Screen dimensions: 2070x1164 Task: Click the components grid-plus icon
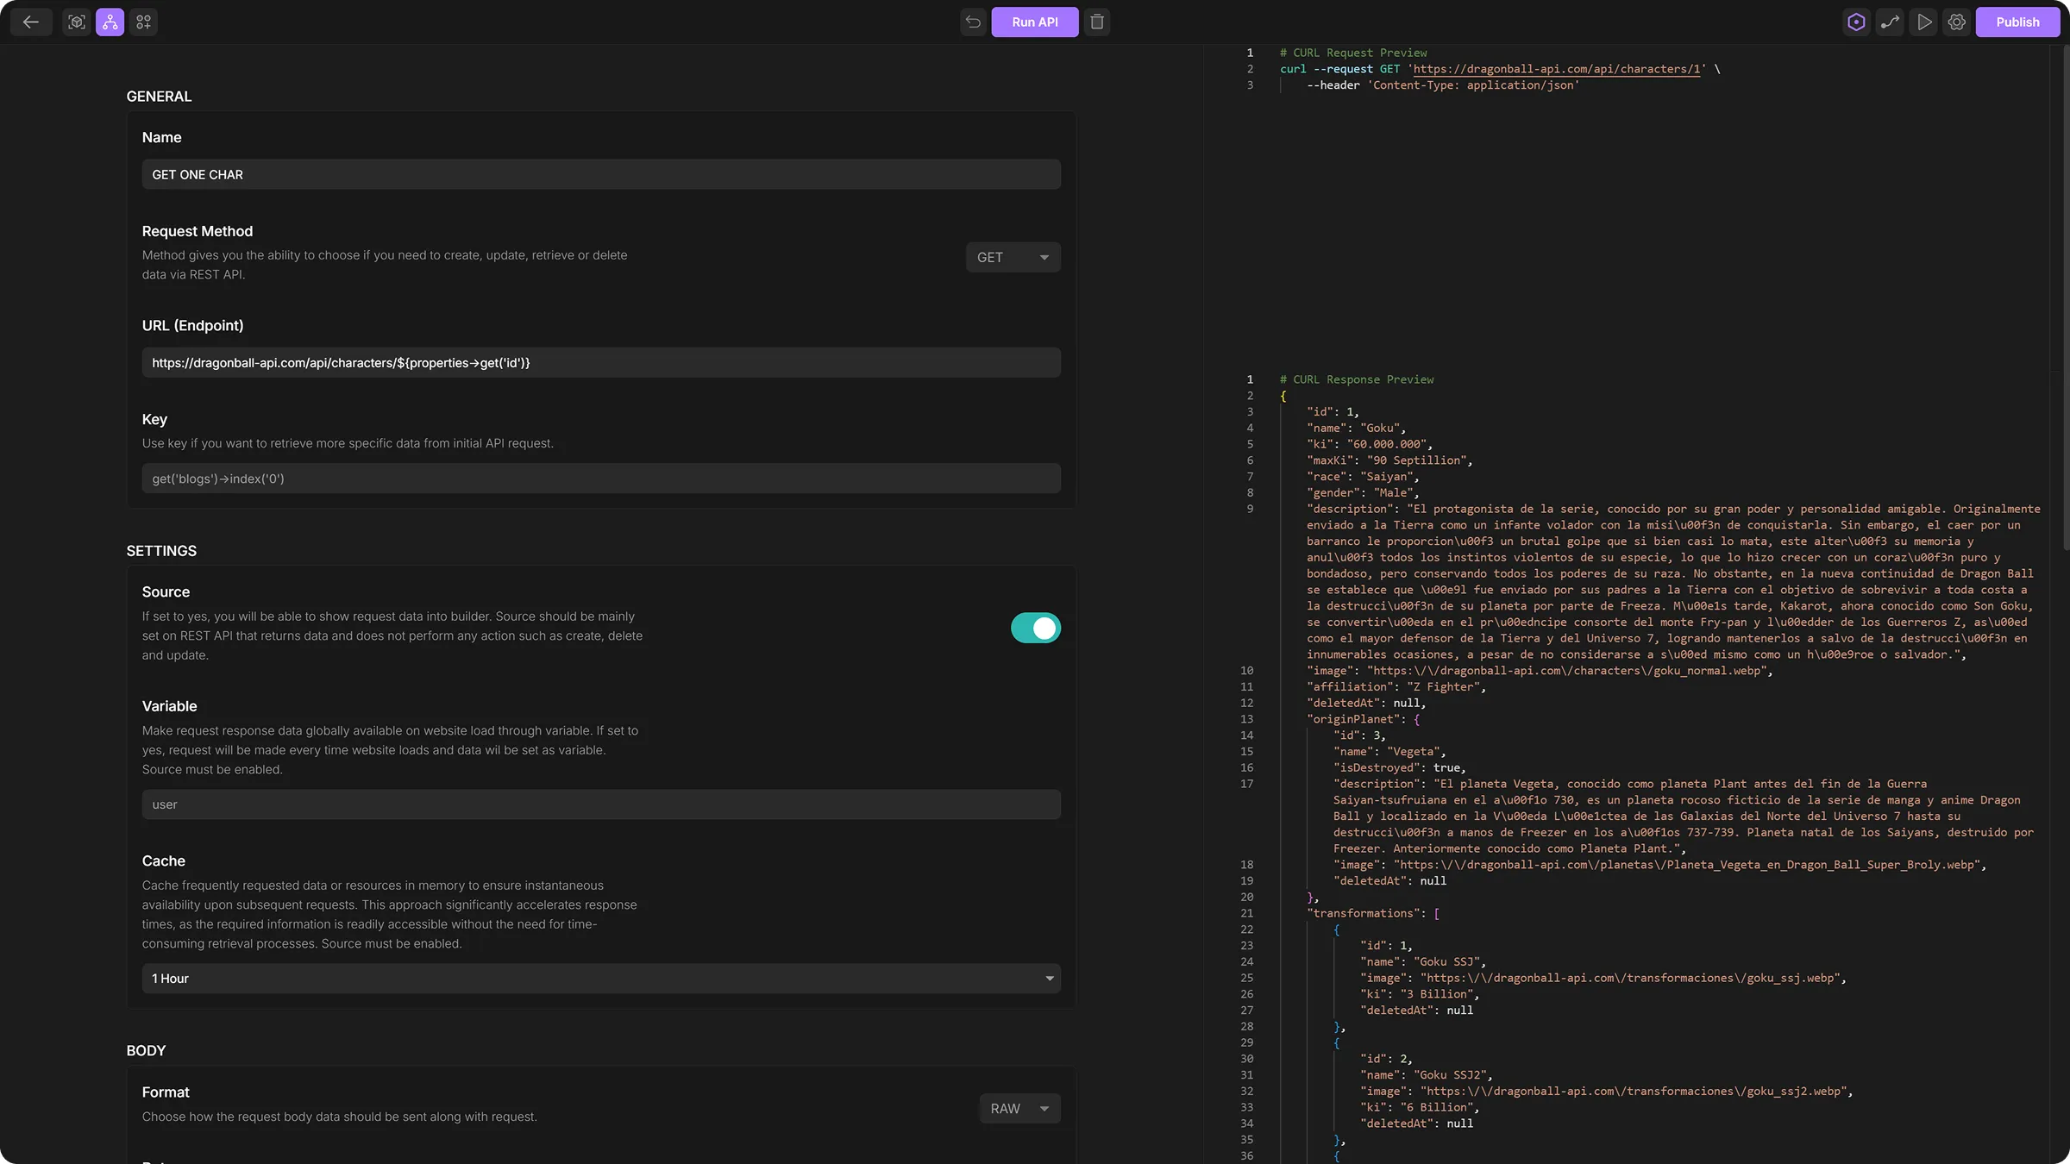tap(143, 22)
